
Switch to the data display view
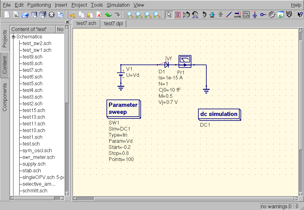280,15
